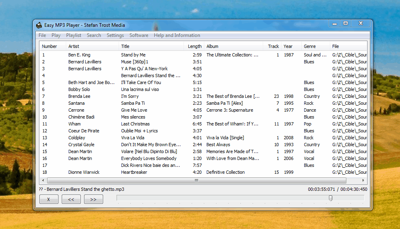Image resolution: width=400 pixels, height=229 pixels.
Task: Open the Software menu
Action: click(139, 35)
